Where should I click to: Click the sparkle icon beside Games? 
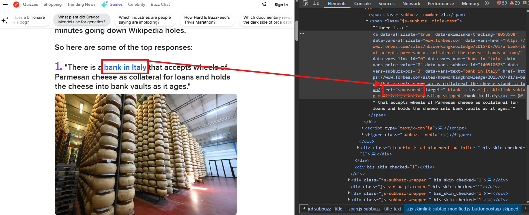(104, 5)
